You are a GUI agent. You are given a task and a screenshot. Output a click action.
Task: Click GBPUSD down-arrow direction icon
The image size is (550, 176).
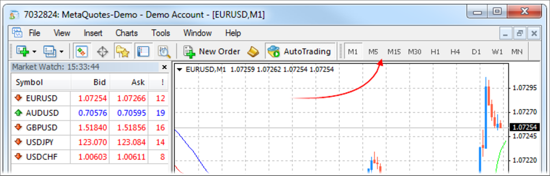[18, 127]
